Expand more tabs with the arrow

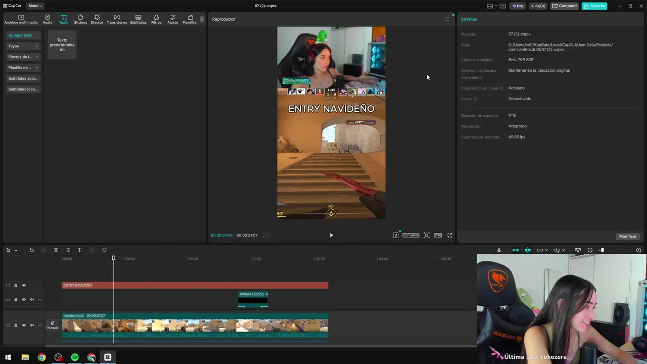tap(202, 19)
